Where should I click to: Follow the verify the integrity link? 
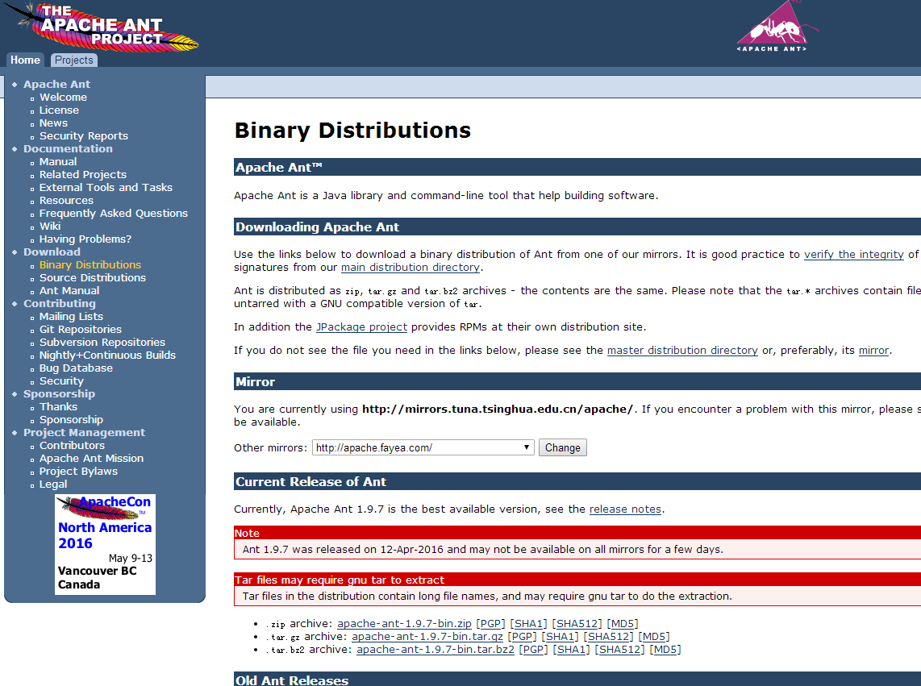854,254
